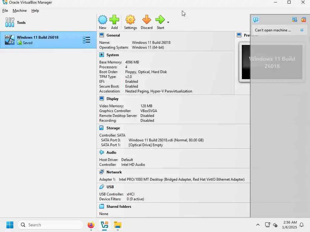The image size is (310, 232).
Task: Click the Display section monitor icon
Action: pos(102,98)
